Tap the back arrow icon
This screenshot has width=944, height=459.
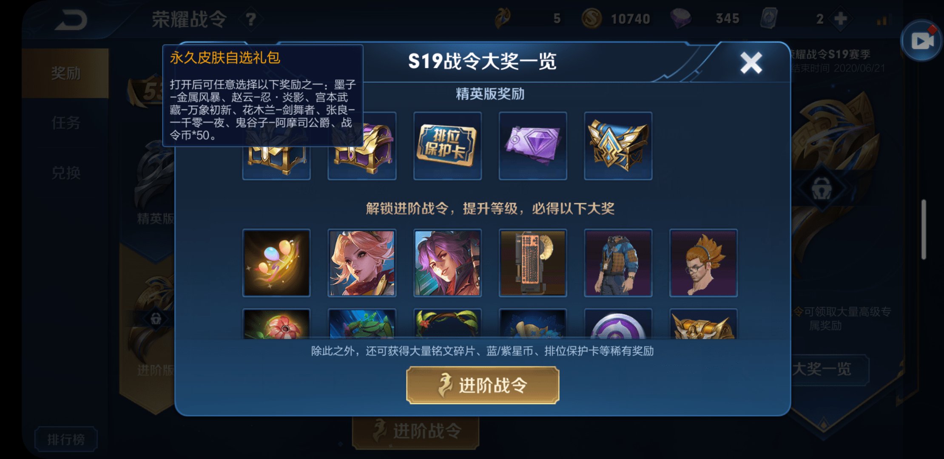[71, 20]
